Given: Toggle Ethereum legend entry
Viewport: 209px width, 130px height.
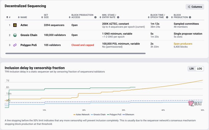Looking at the screenshot, I should point(128,115).
